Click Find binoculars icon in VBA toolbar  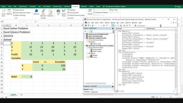tap(104, 25)
